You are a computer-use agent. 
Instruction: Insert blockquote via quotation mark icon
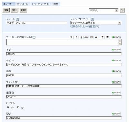(96, 37)
